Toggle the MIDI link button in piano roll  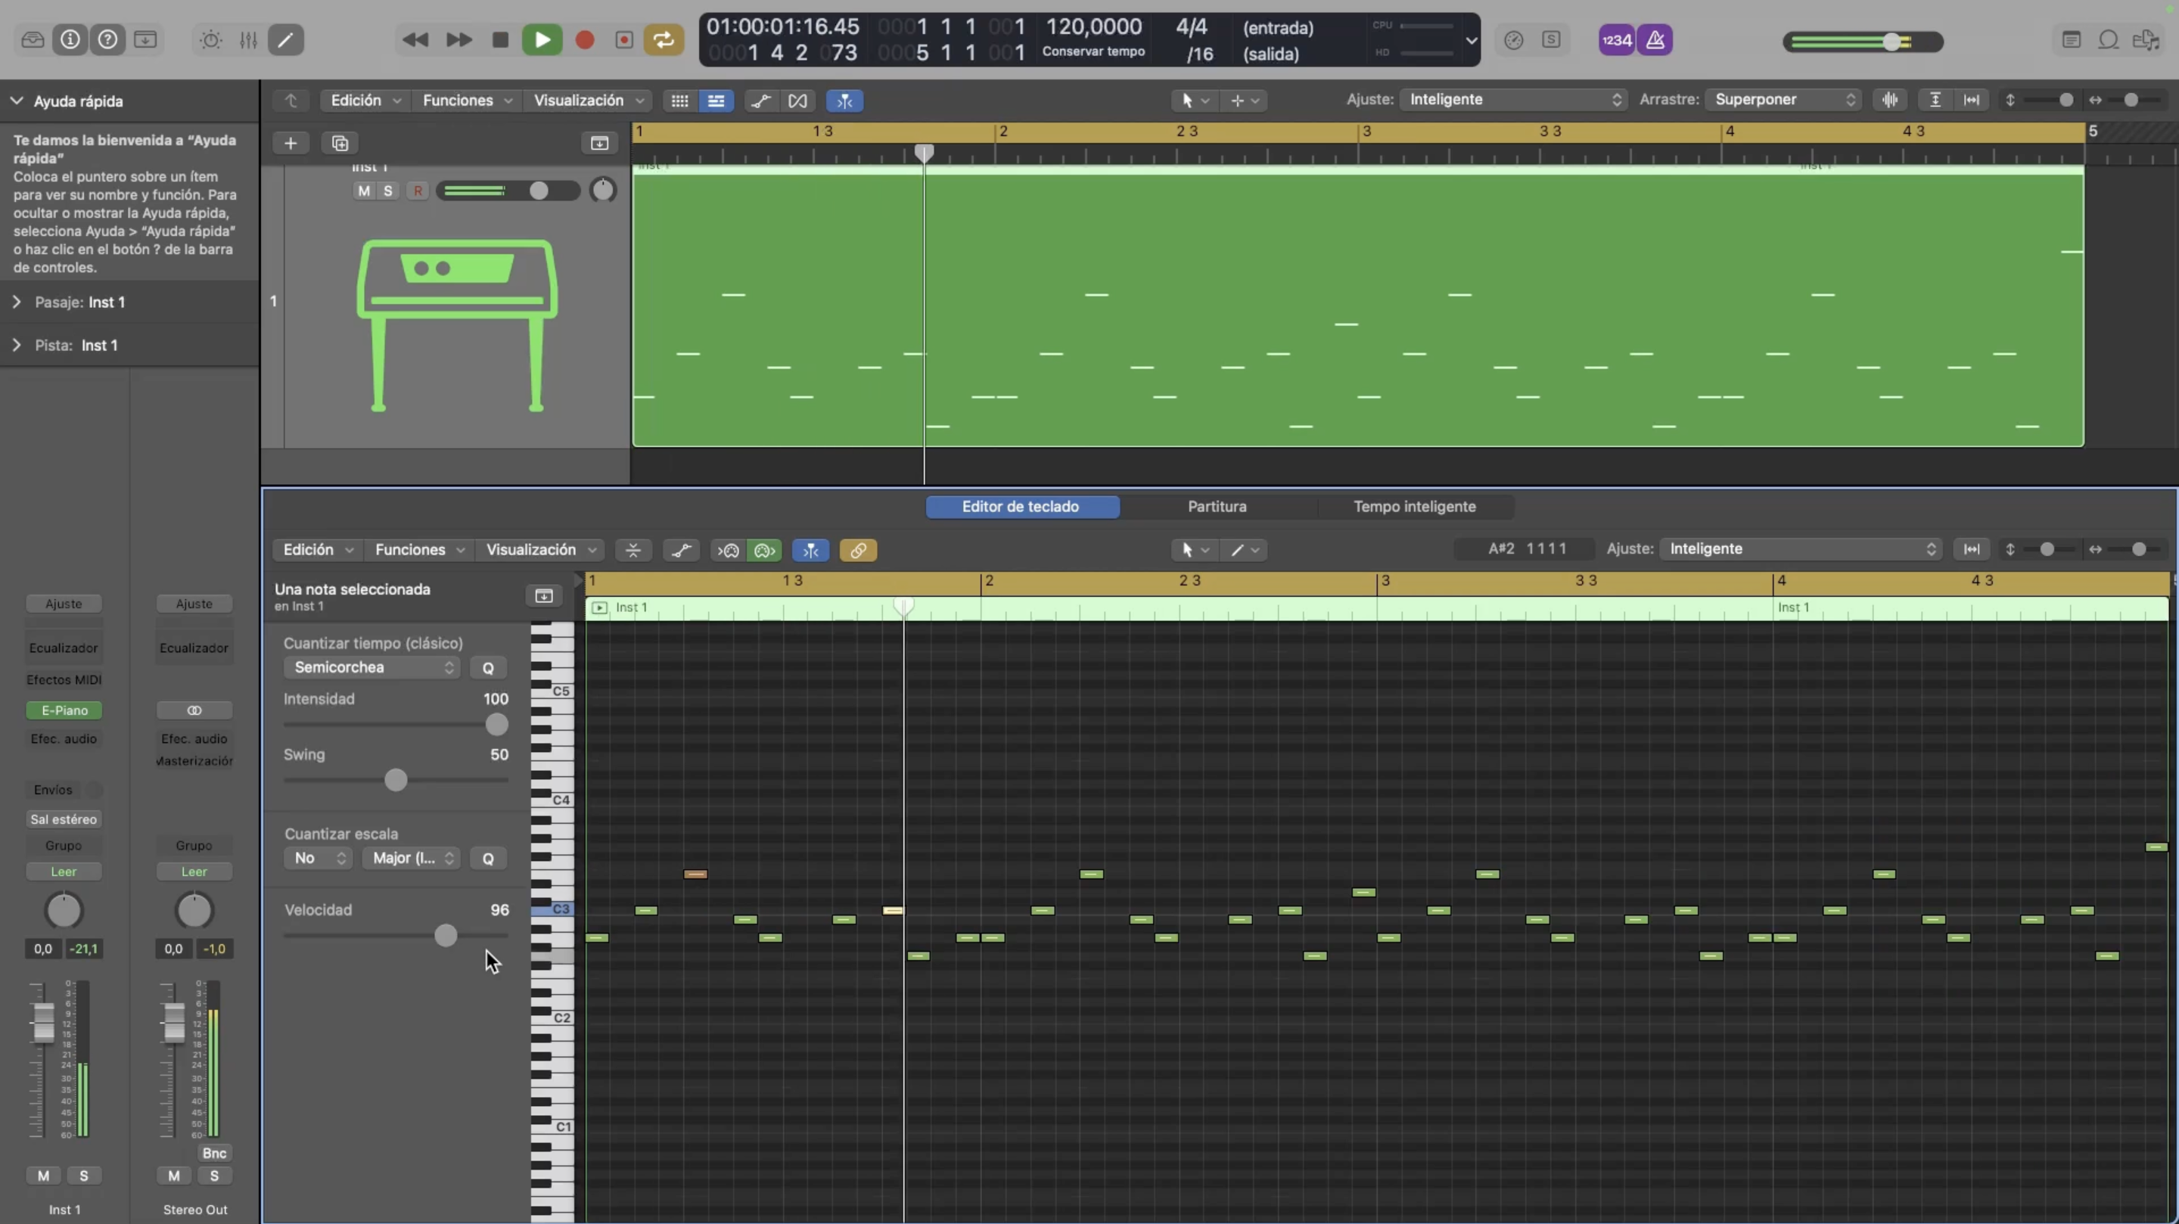coord(858,551)
